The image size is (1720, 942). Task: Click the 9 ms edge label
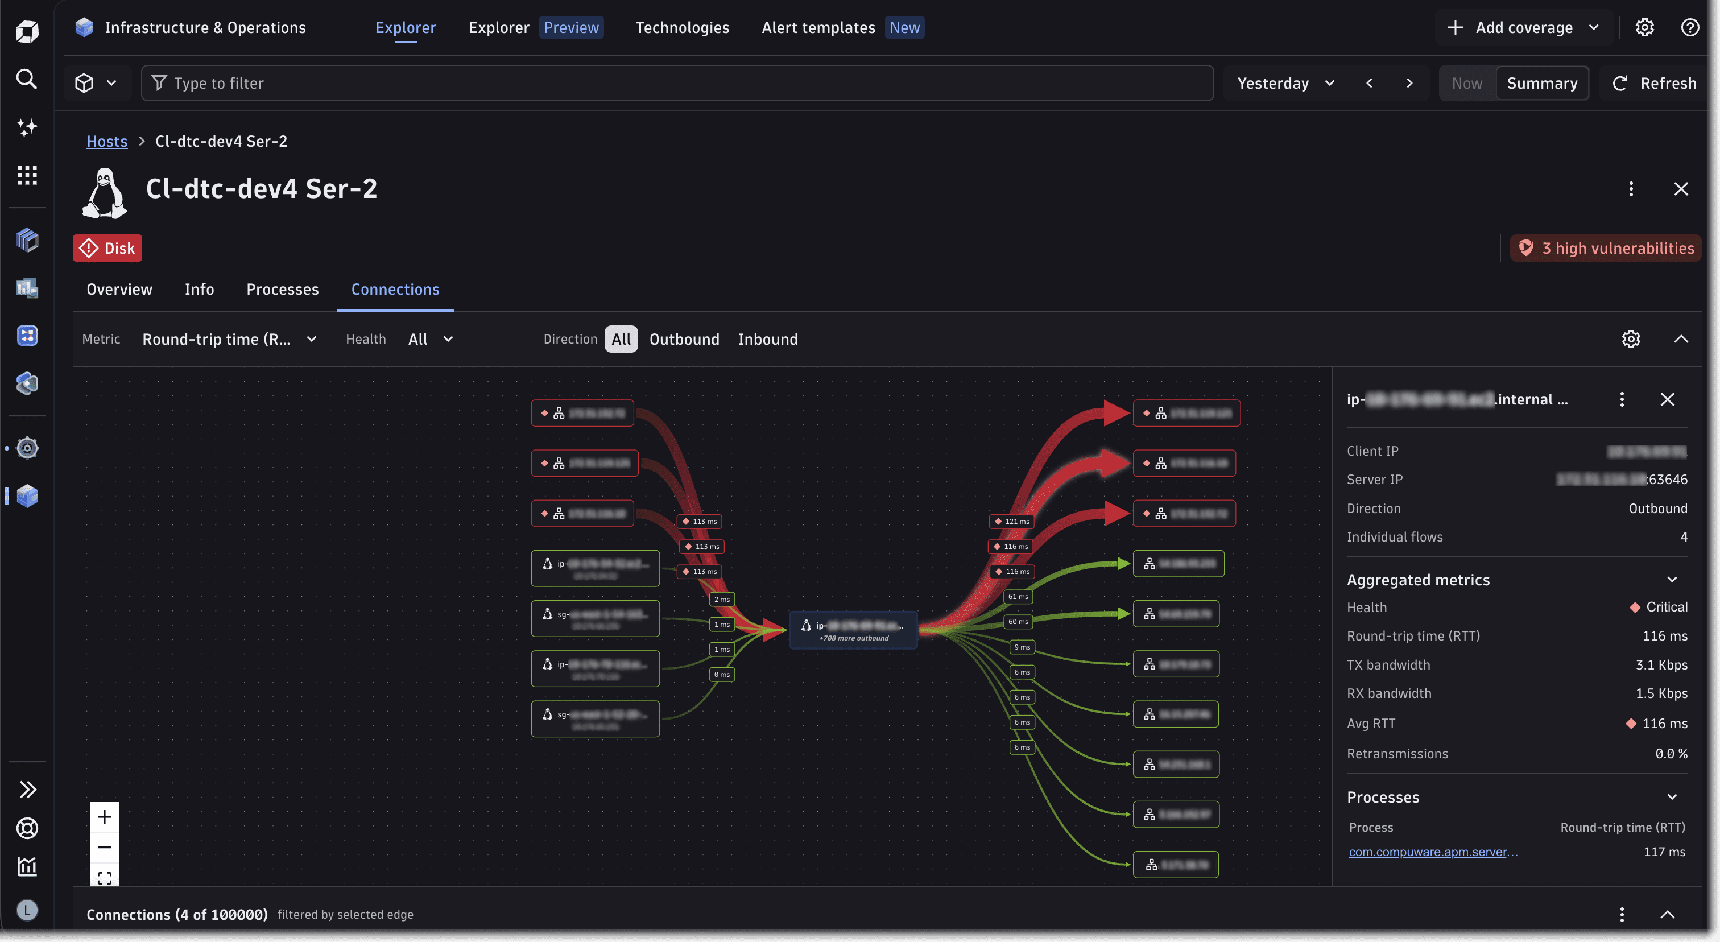point(1022,647)
